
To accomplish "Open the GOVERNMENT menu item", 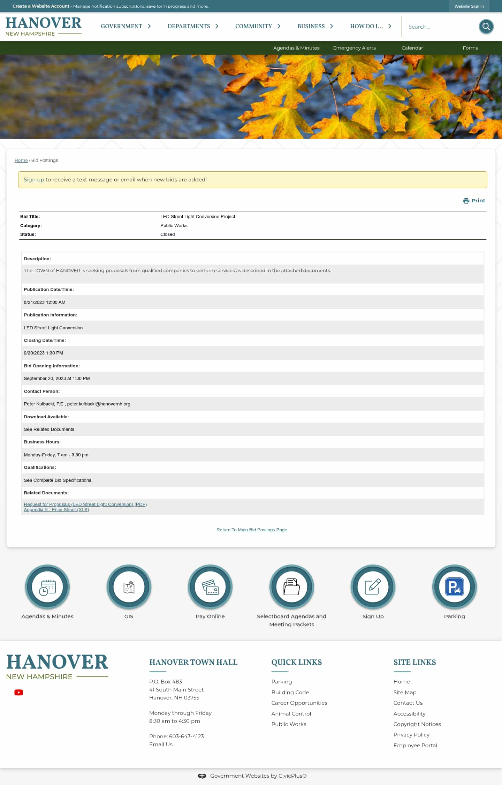I will [121, 26].
